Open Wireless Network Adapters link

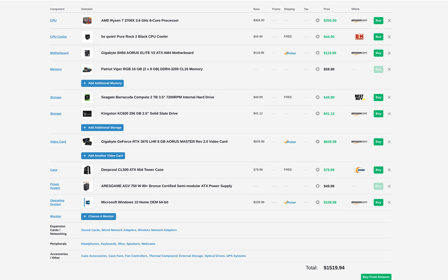tap(157, 230)
